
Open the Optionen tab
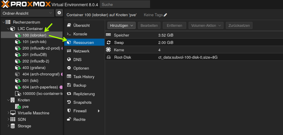(84, 68)
